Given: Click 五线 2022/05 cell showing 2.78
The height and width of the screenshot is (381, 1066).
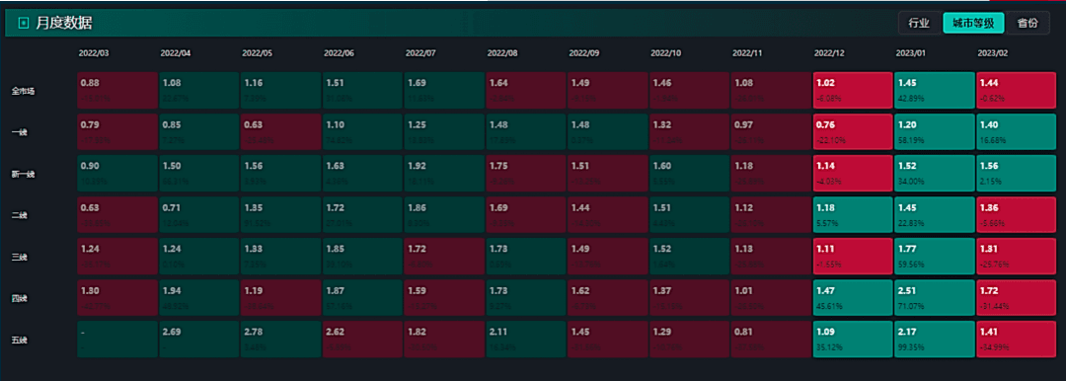Looking at the screenshot, I should click(280, 340).
